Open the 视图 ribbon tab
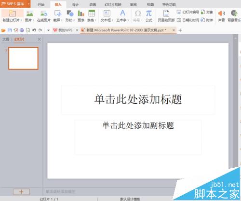Viewport: 241px width, 201px height. 150,4
